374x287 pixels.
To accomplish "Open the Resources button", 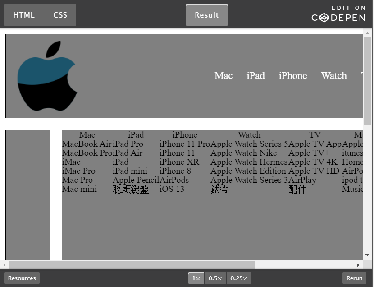I will (x=22, y=278).
